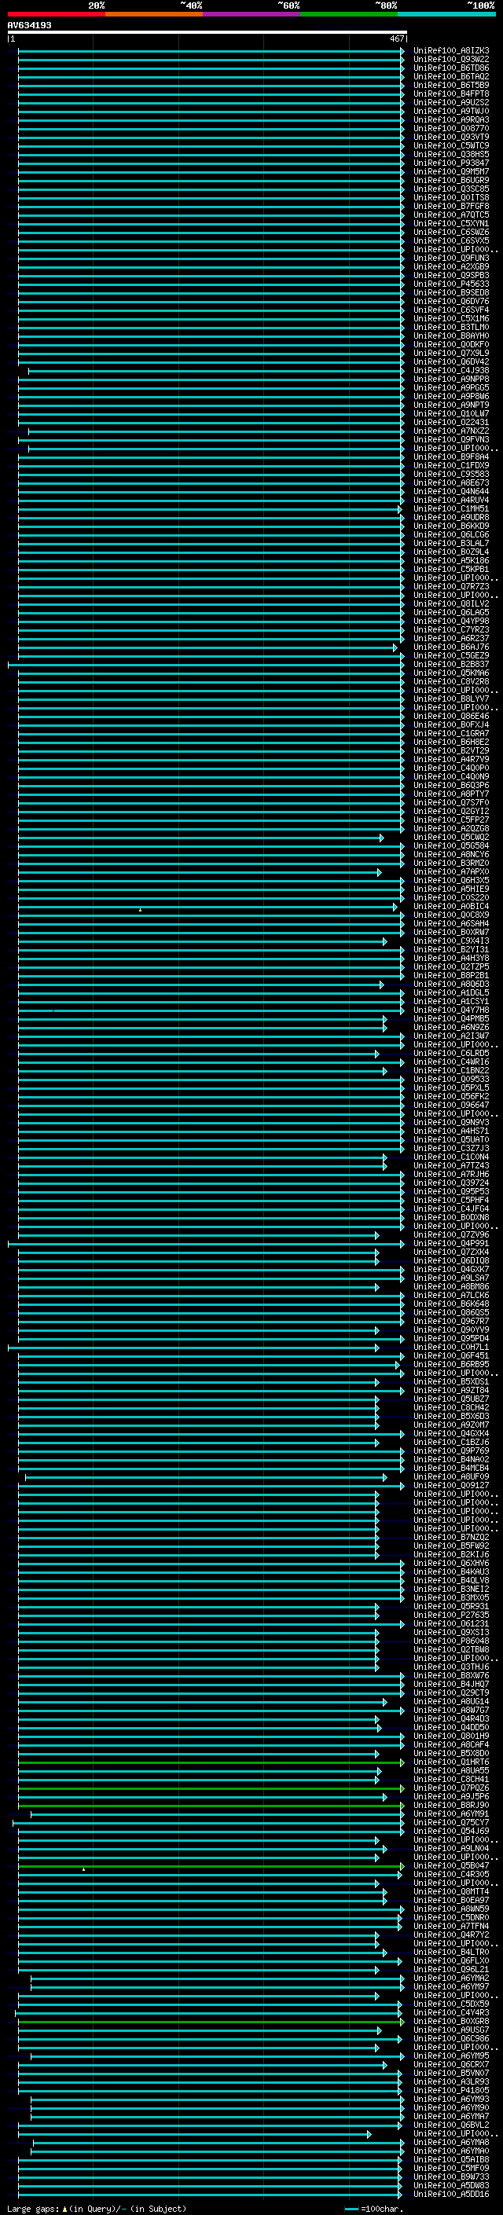Open alignment bar for UniRef100_C4J938
503x2215 pixels.
click(216, 371)
